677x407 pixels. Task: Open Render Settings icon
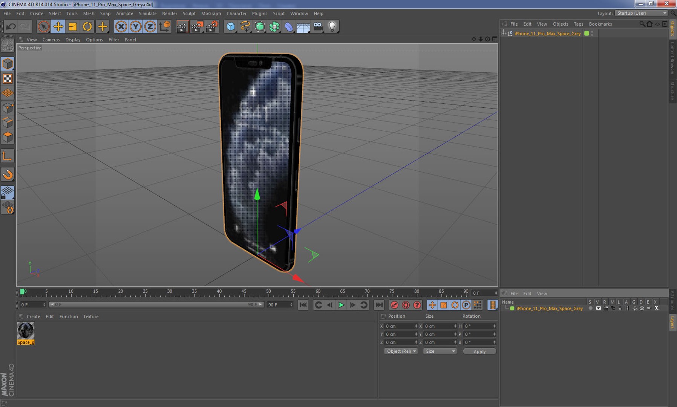(212, 26)
